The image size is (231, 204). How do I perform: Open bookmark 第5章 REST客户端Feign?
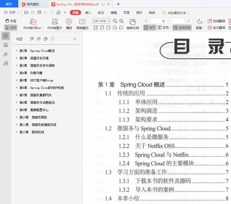tap(36, 80)
